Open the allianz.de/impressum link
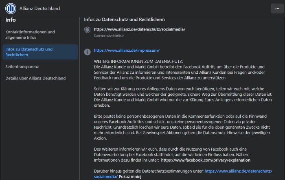The height and width of the screenshot is (180, 285). pyautogui.click(x=127, y=50)
